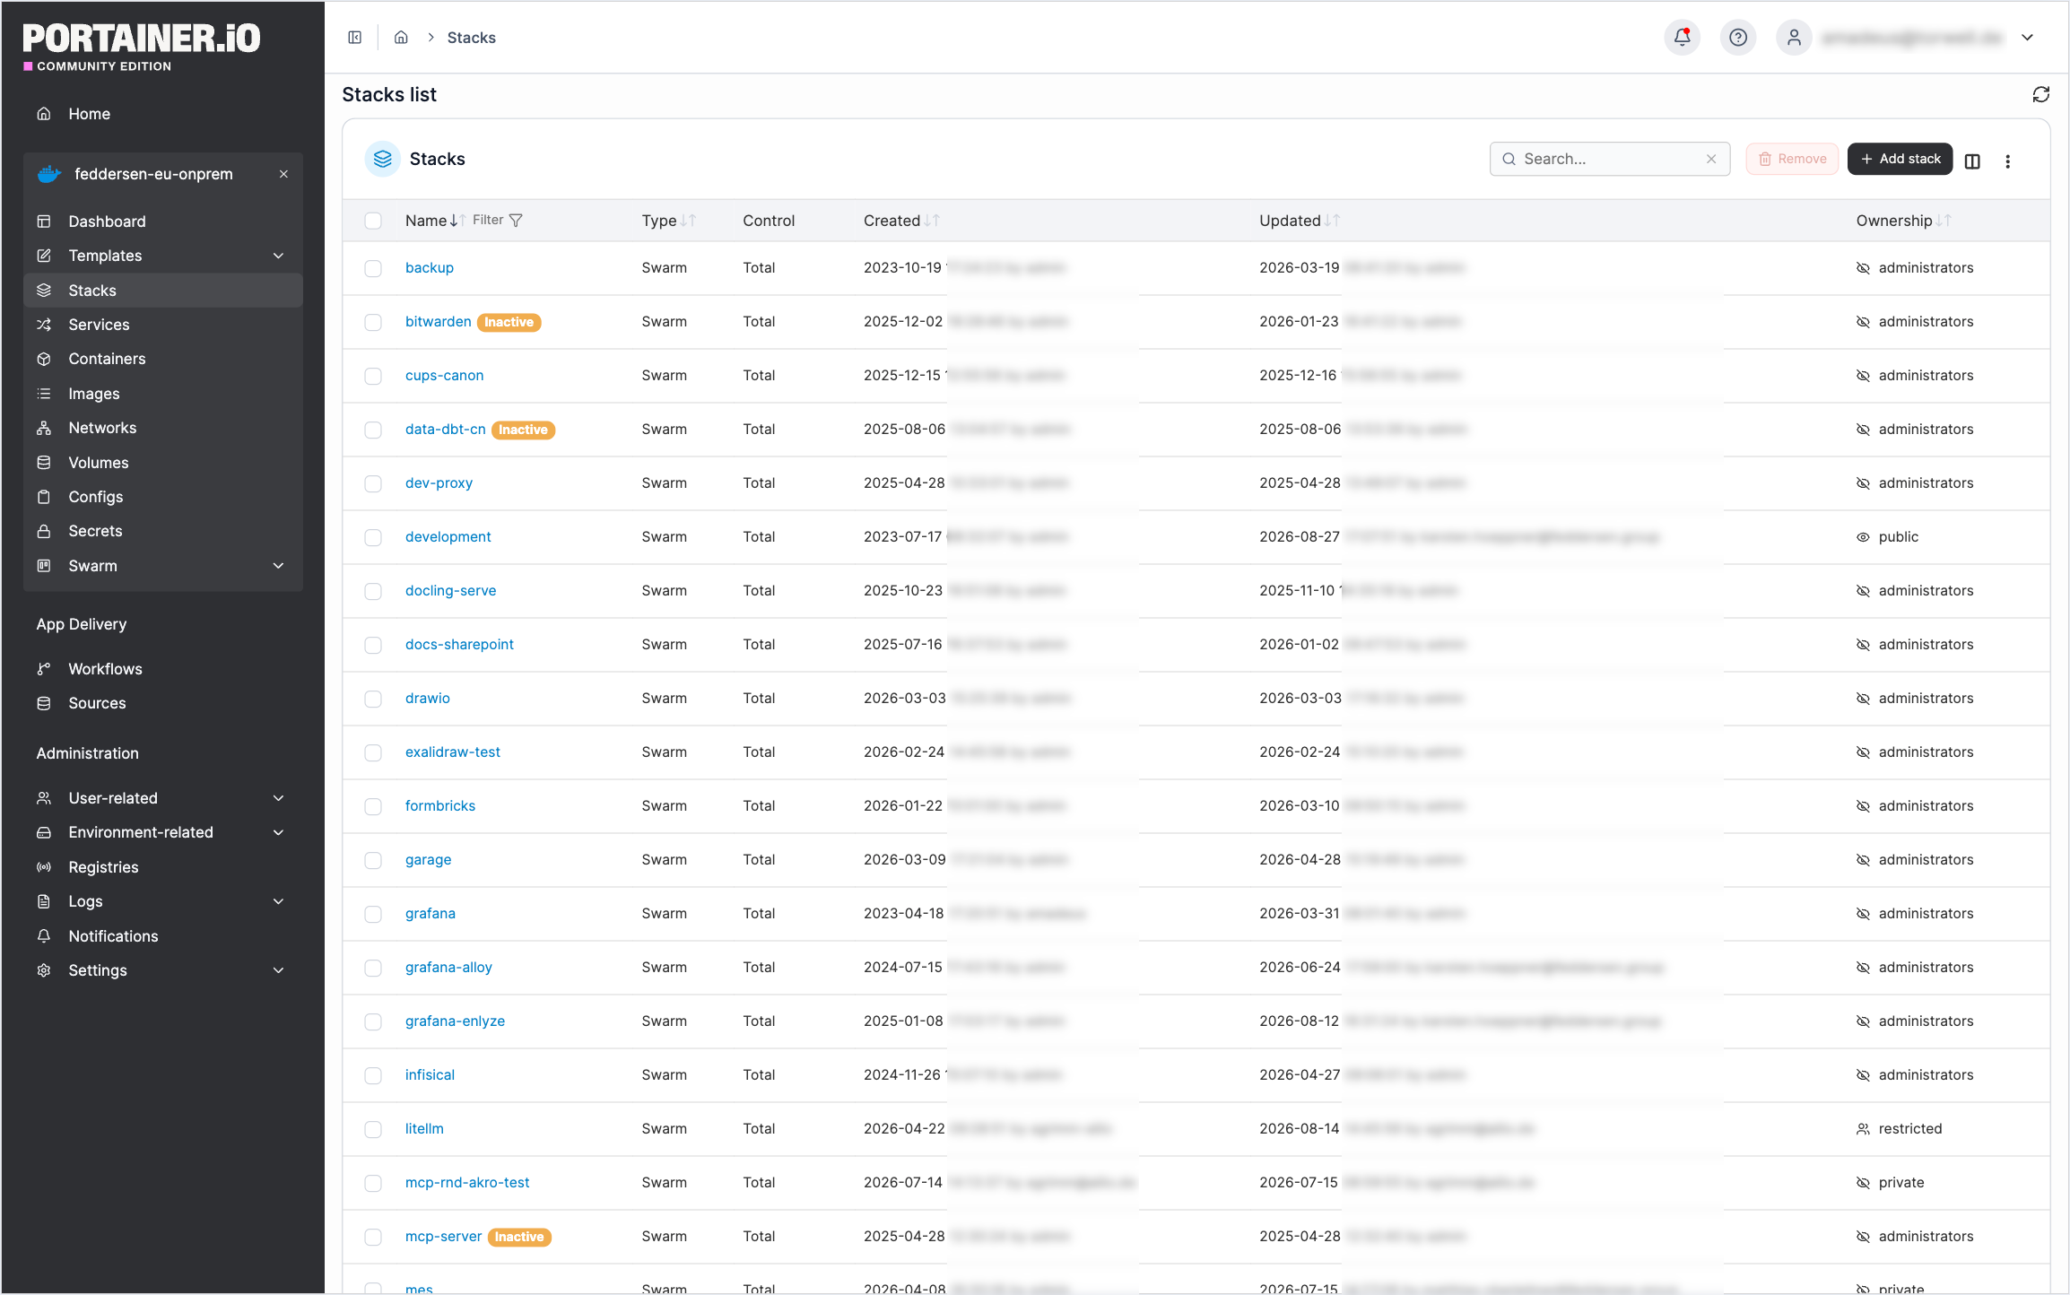Check the backup stack checkbox
This screenshot has height=1295, width=2070.
click(373, 268)
